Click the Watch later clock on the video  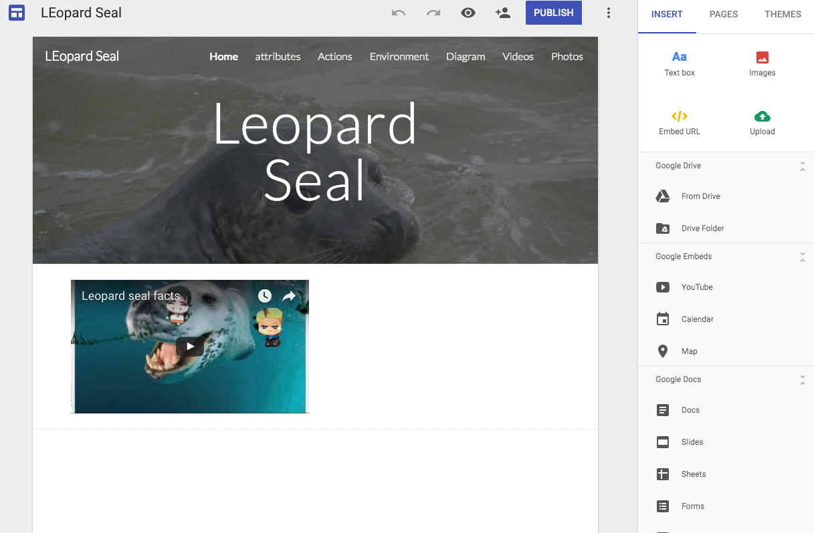tap(265, 296)
